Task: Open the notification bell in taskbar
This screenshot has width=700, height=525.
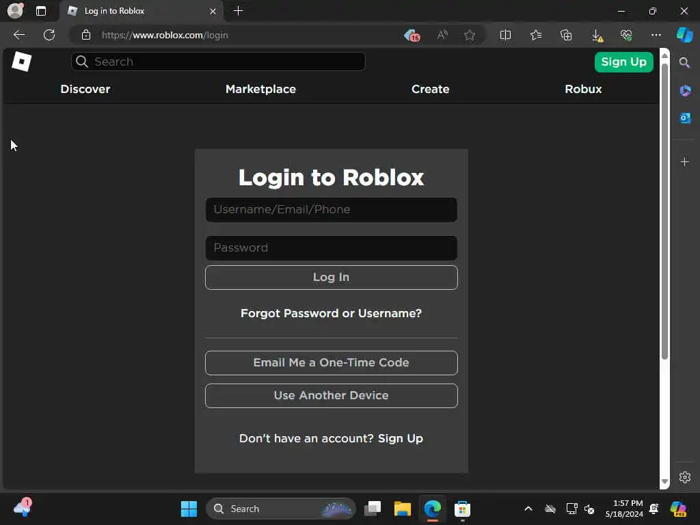Action: tap(654, 509)
